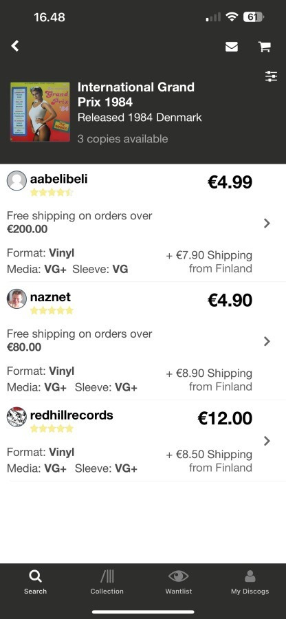286x619 pixels.
Task: Open the Wantlist eye tab
Action: (x=178, y=583)
